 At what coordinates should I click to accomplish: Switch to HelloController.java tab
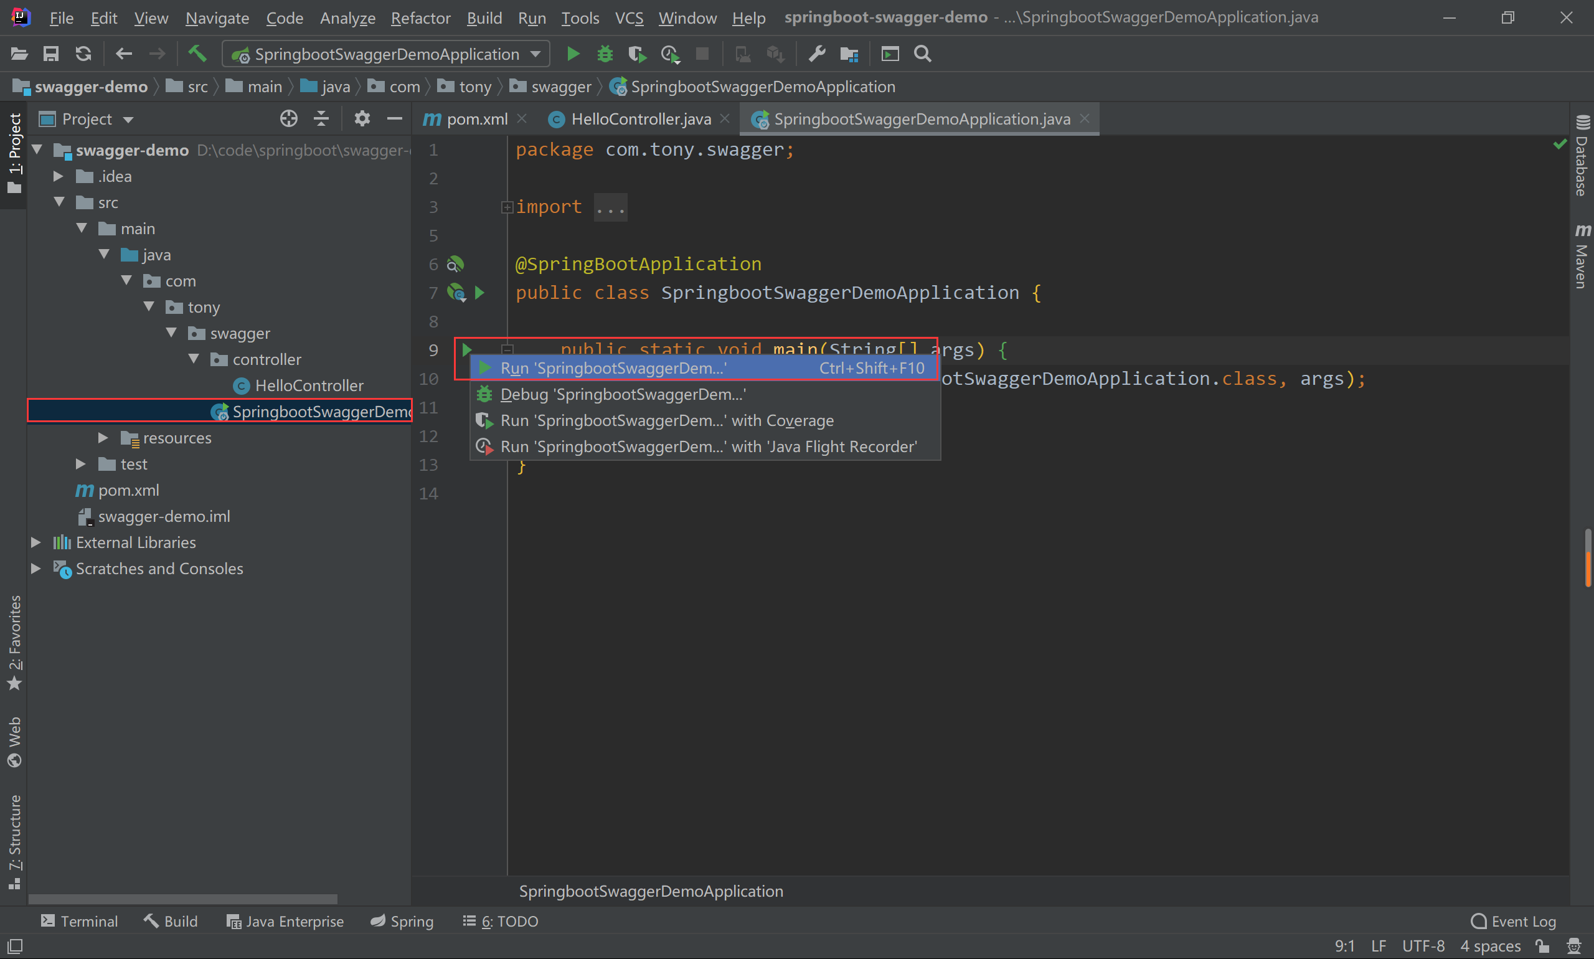[x=639, y=119]
